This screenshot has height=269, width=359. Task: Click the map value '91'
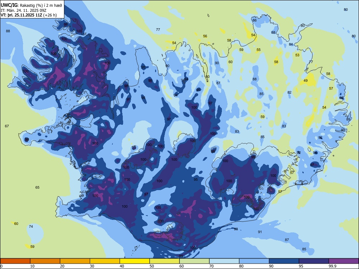[x=260, y=232]
